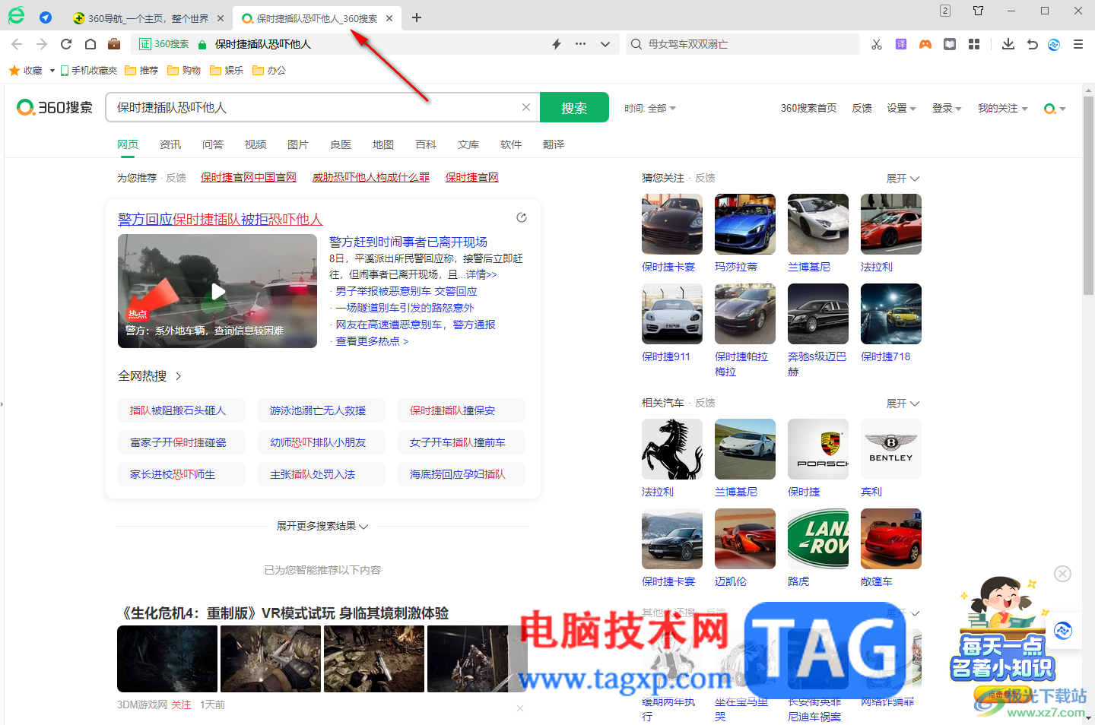Image resolution: width=1095 pixels, height=725 pixels.
Task: Open the 时间:全部 time filter dropdown
Action: (650, 107)
